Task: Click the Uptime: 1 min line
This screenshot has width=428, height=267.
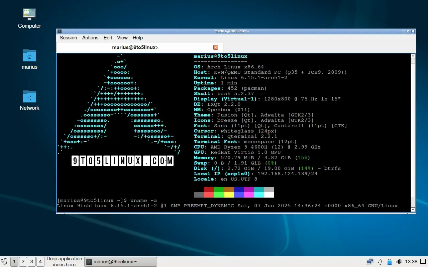Action: pyautogui.click(x=215, y=83)
